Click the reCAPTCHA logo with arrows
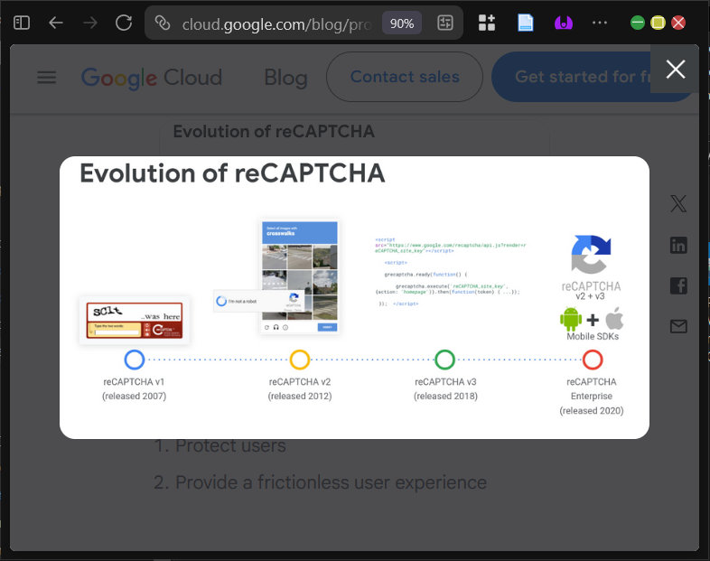The image size is (710, 561). point(591,255)
